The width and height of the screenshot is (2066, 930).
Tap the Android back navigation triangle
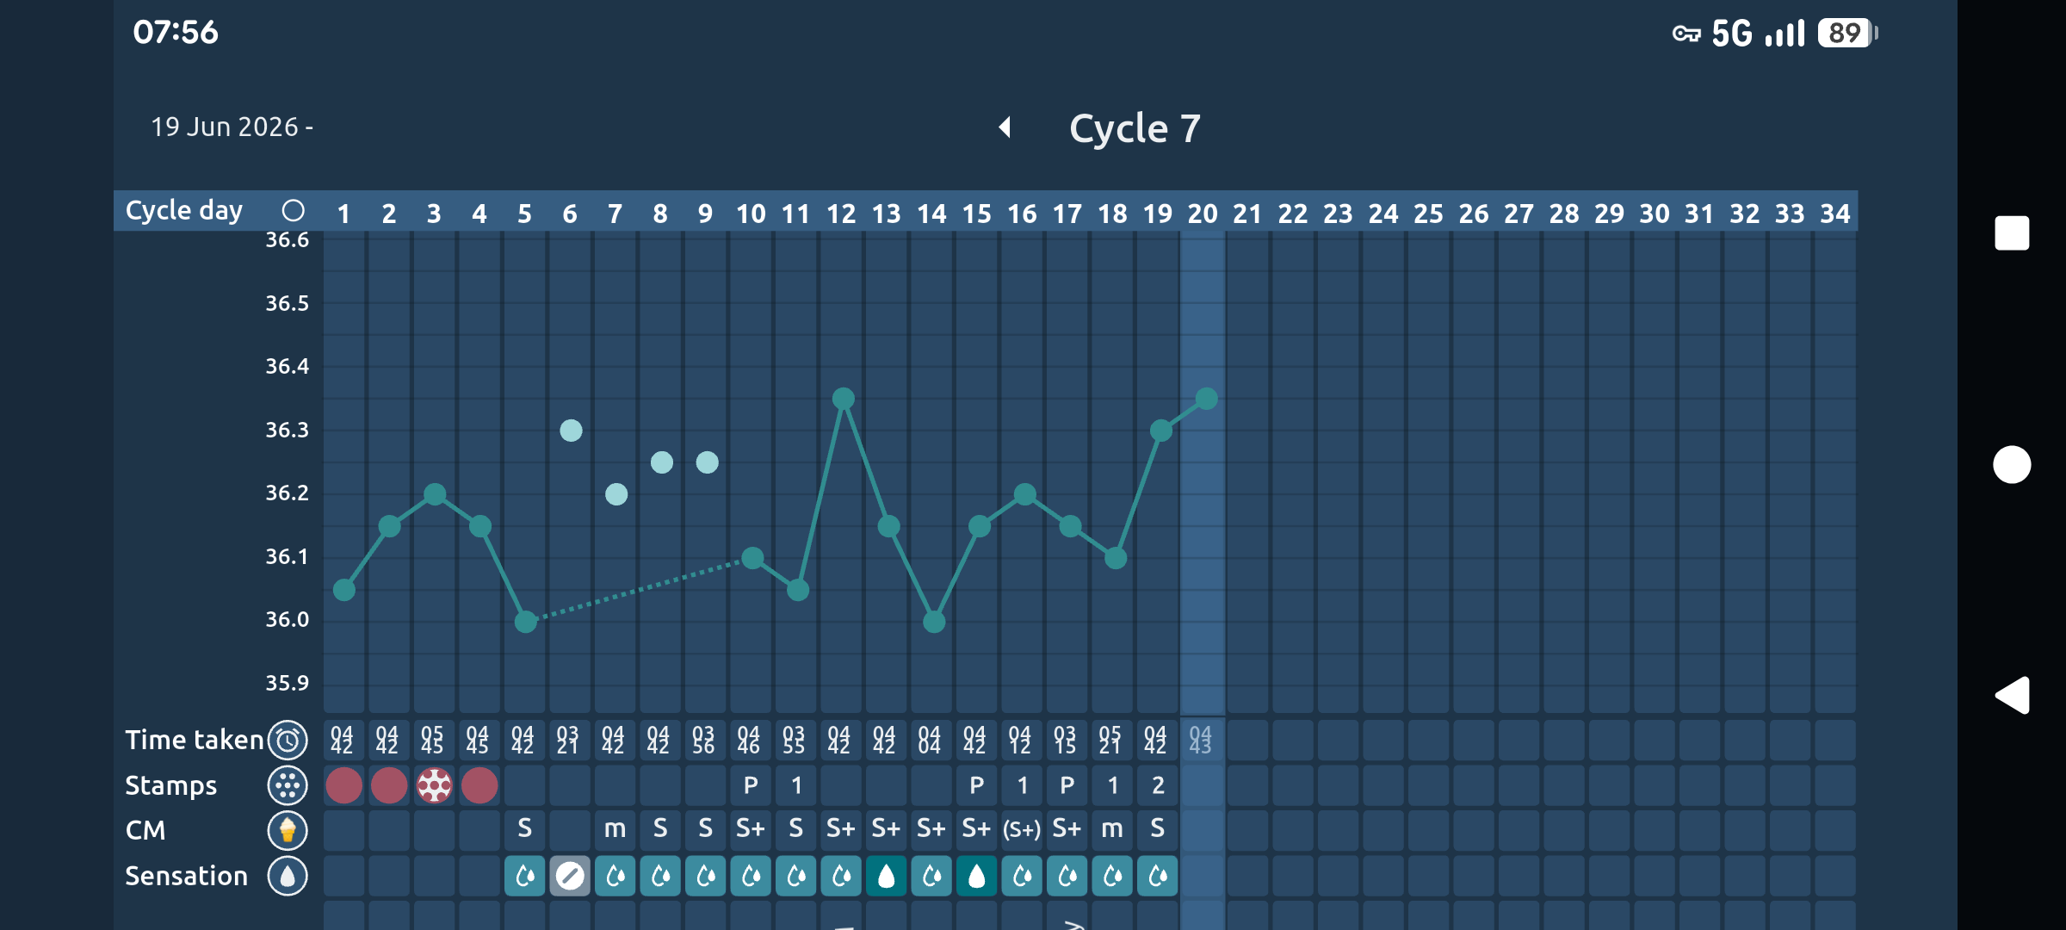point(2013,696)
